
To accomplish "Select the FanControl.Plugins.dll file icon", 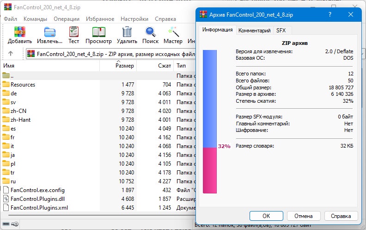I will tap(6, 199).
